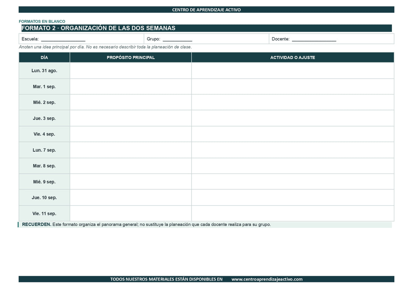This screenshot has width=413, height=292.
Task: Click Actividad o ajuste cell for Mar. 1 sep.
Action: click(293, 87)
